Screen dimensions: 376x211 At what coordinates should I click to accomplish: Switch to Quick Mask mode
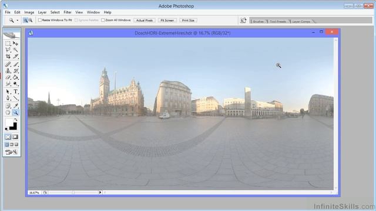tap(15, 137)
